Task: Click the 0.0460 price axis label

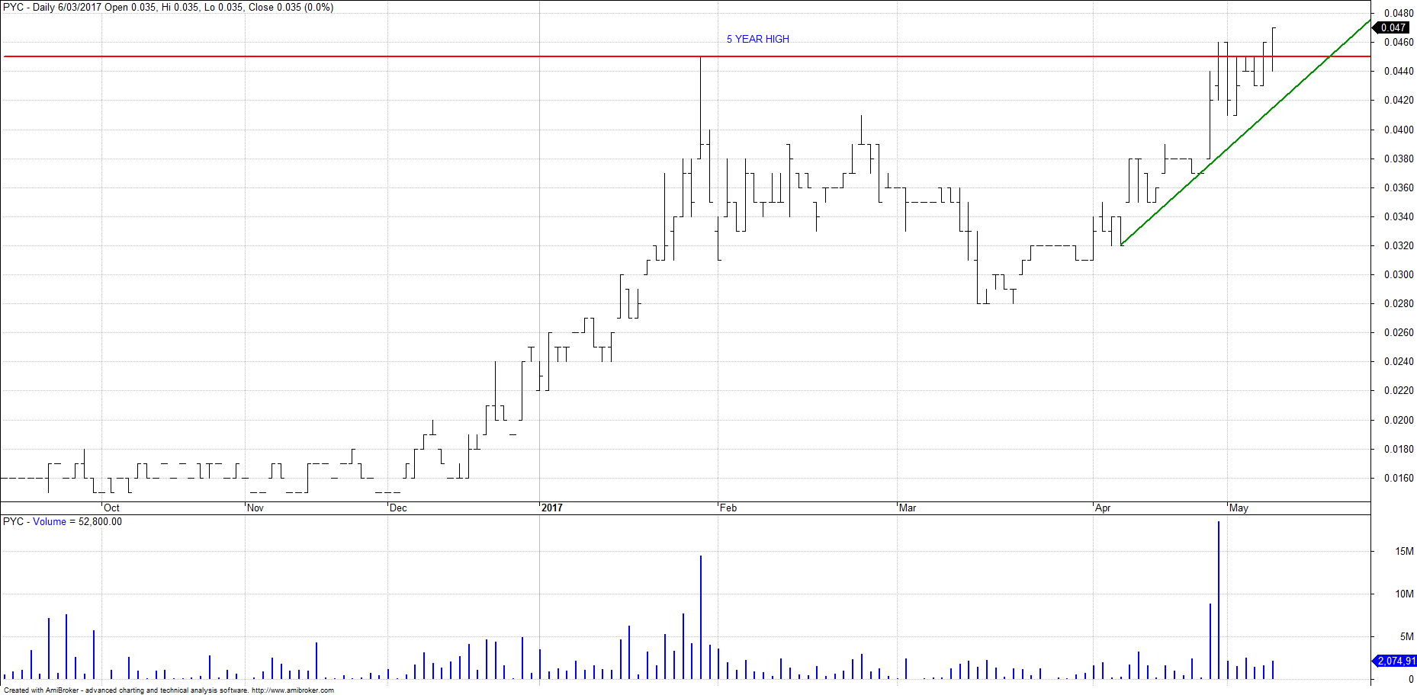Action: [x=1399, y=42]
